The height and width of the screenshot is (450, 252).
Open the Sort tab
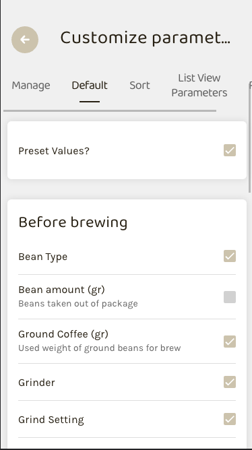tap(139, 86)
